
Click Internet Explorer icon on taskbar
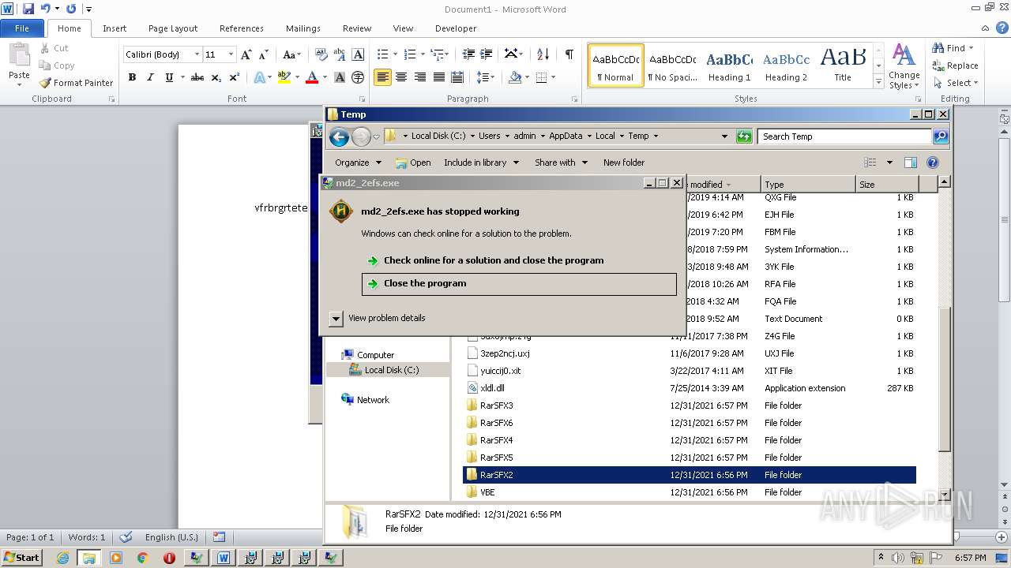(x=62, y=558)
